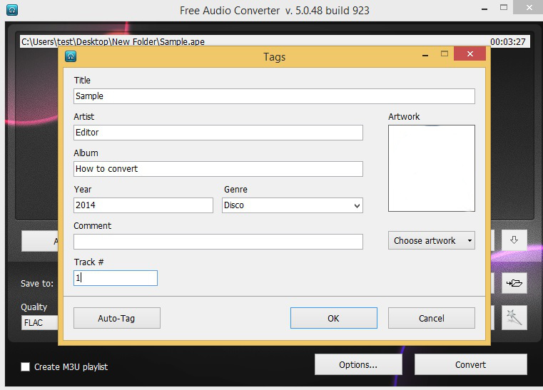The width and height of the screenshot is (543, 390).
Task: Open the Quality FLAC dropdown
Action: (x=39, y=322)
